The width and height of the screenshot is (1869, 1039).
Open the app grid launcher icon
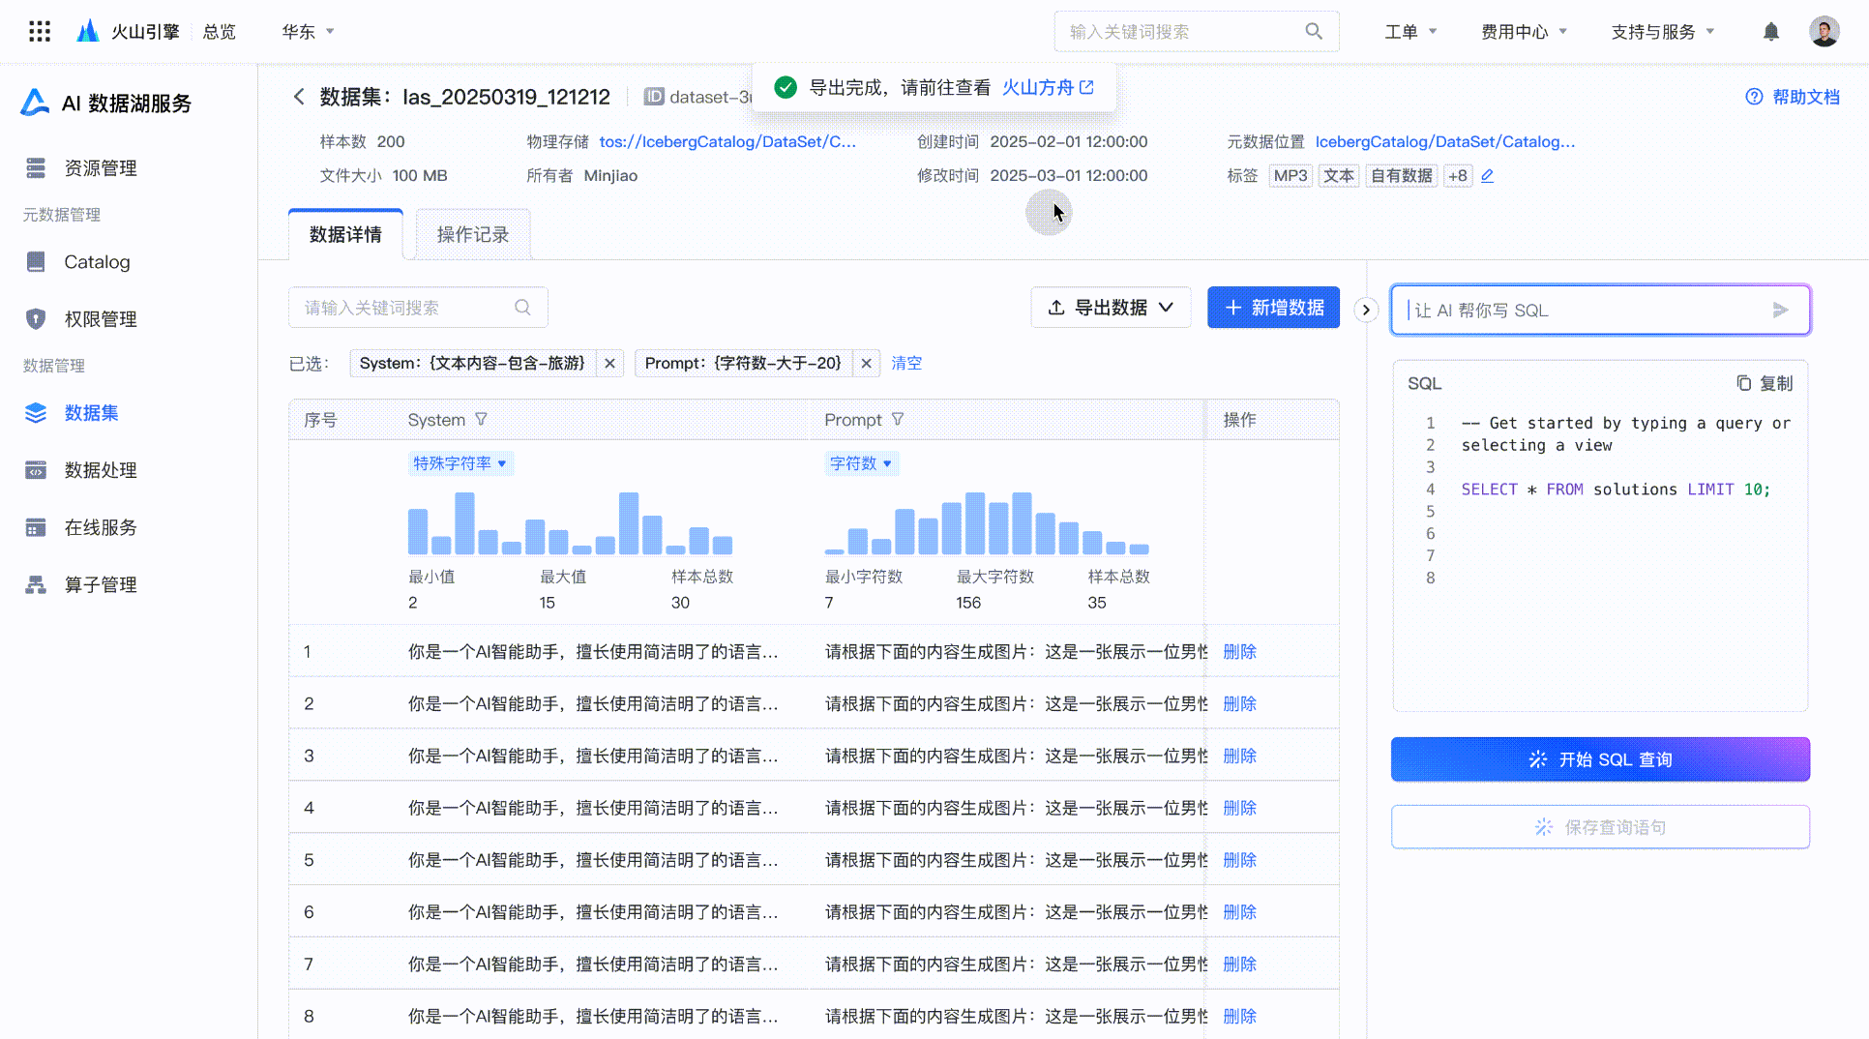point(40,32)
